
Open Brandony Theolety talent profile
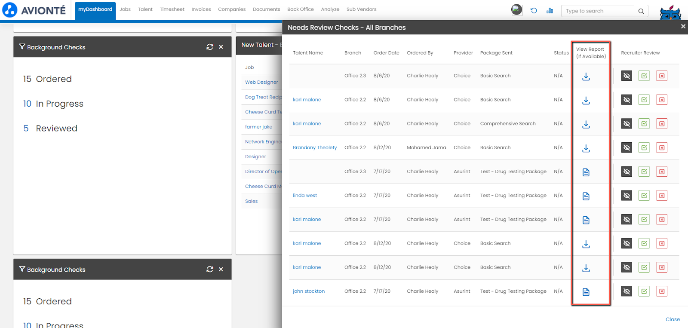[x=314, y=147]
